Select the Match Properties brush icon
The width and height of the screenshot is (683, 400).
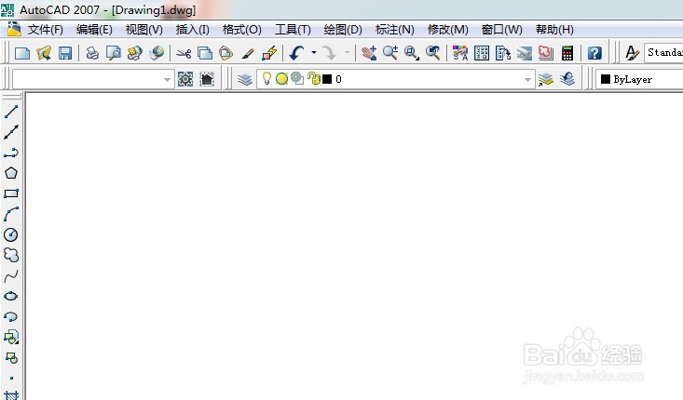click(248, 53)
